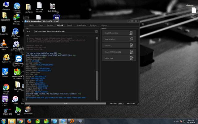
Task: Launch the Cyclone Box shortcut
Action: point(6,59)
